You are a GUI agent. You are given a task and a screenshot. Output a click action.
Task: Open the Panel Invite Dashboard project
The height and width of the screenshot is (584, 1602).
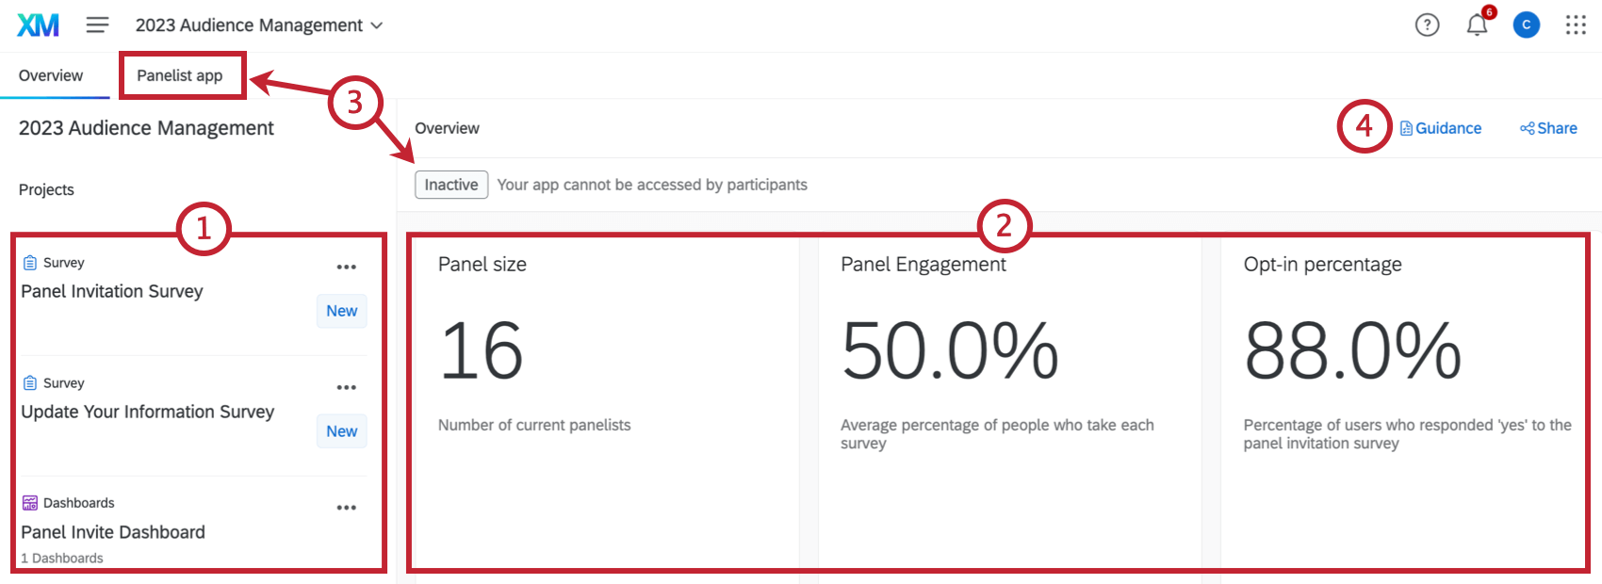(x=112, y=532)
